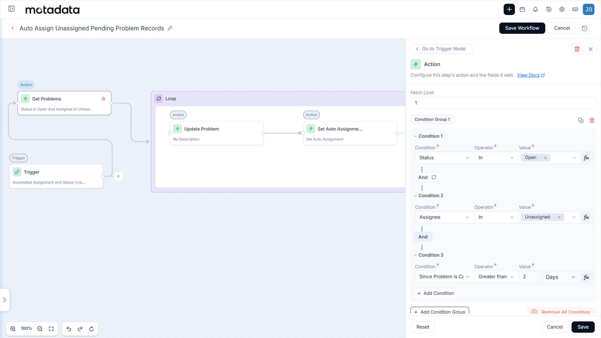Open function editor for Days value
The image size is (601, 338).
point(586,277)
